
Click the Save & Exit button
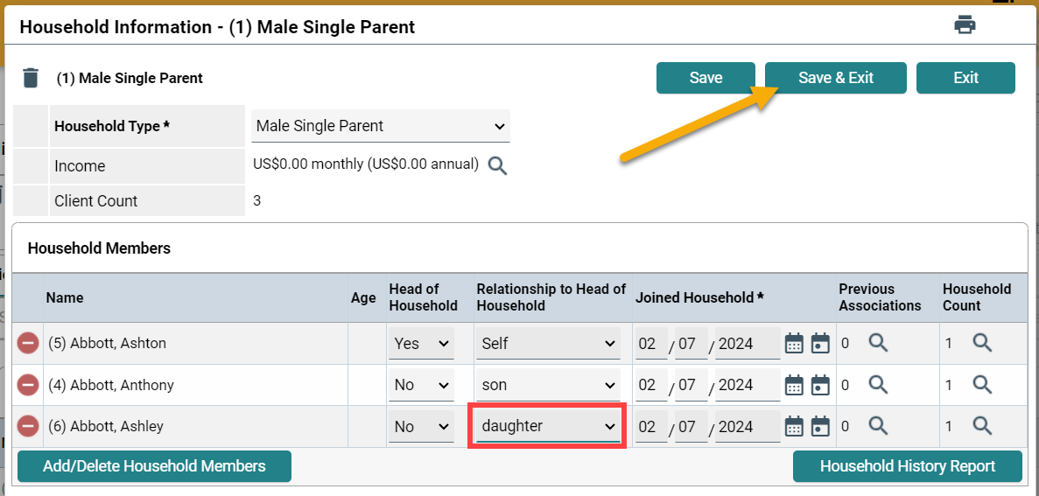[836, 78]
